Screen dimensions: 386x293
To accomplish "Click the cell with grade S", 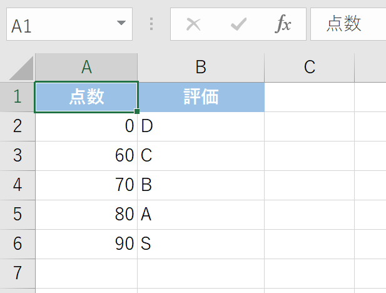I will [201, 244].
